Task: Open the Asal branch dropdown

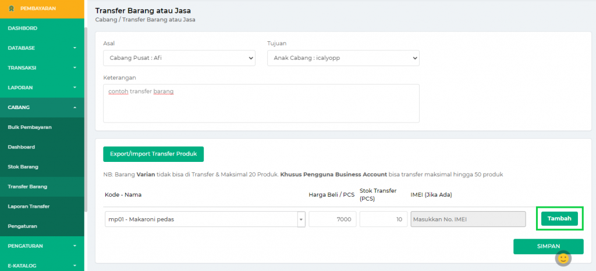Action: (x=179, y=58)
